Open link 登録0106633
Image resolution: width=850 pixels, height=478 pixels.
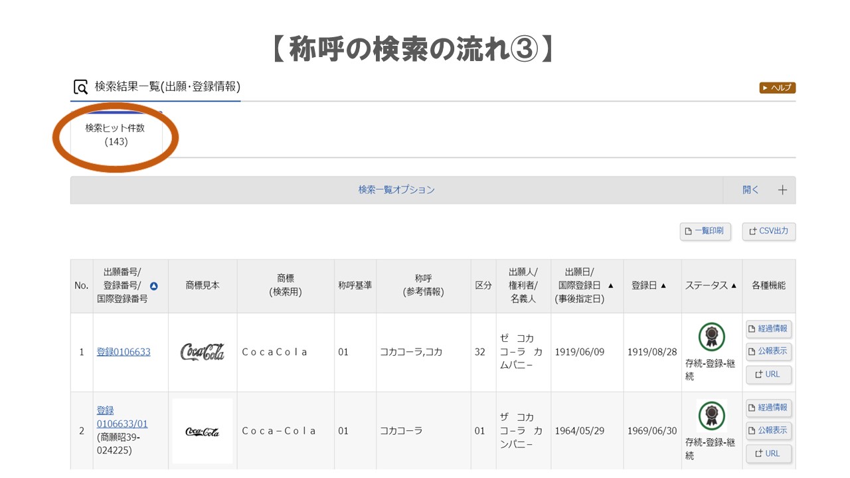pyautogui.click(x=124, y=352)
